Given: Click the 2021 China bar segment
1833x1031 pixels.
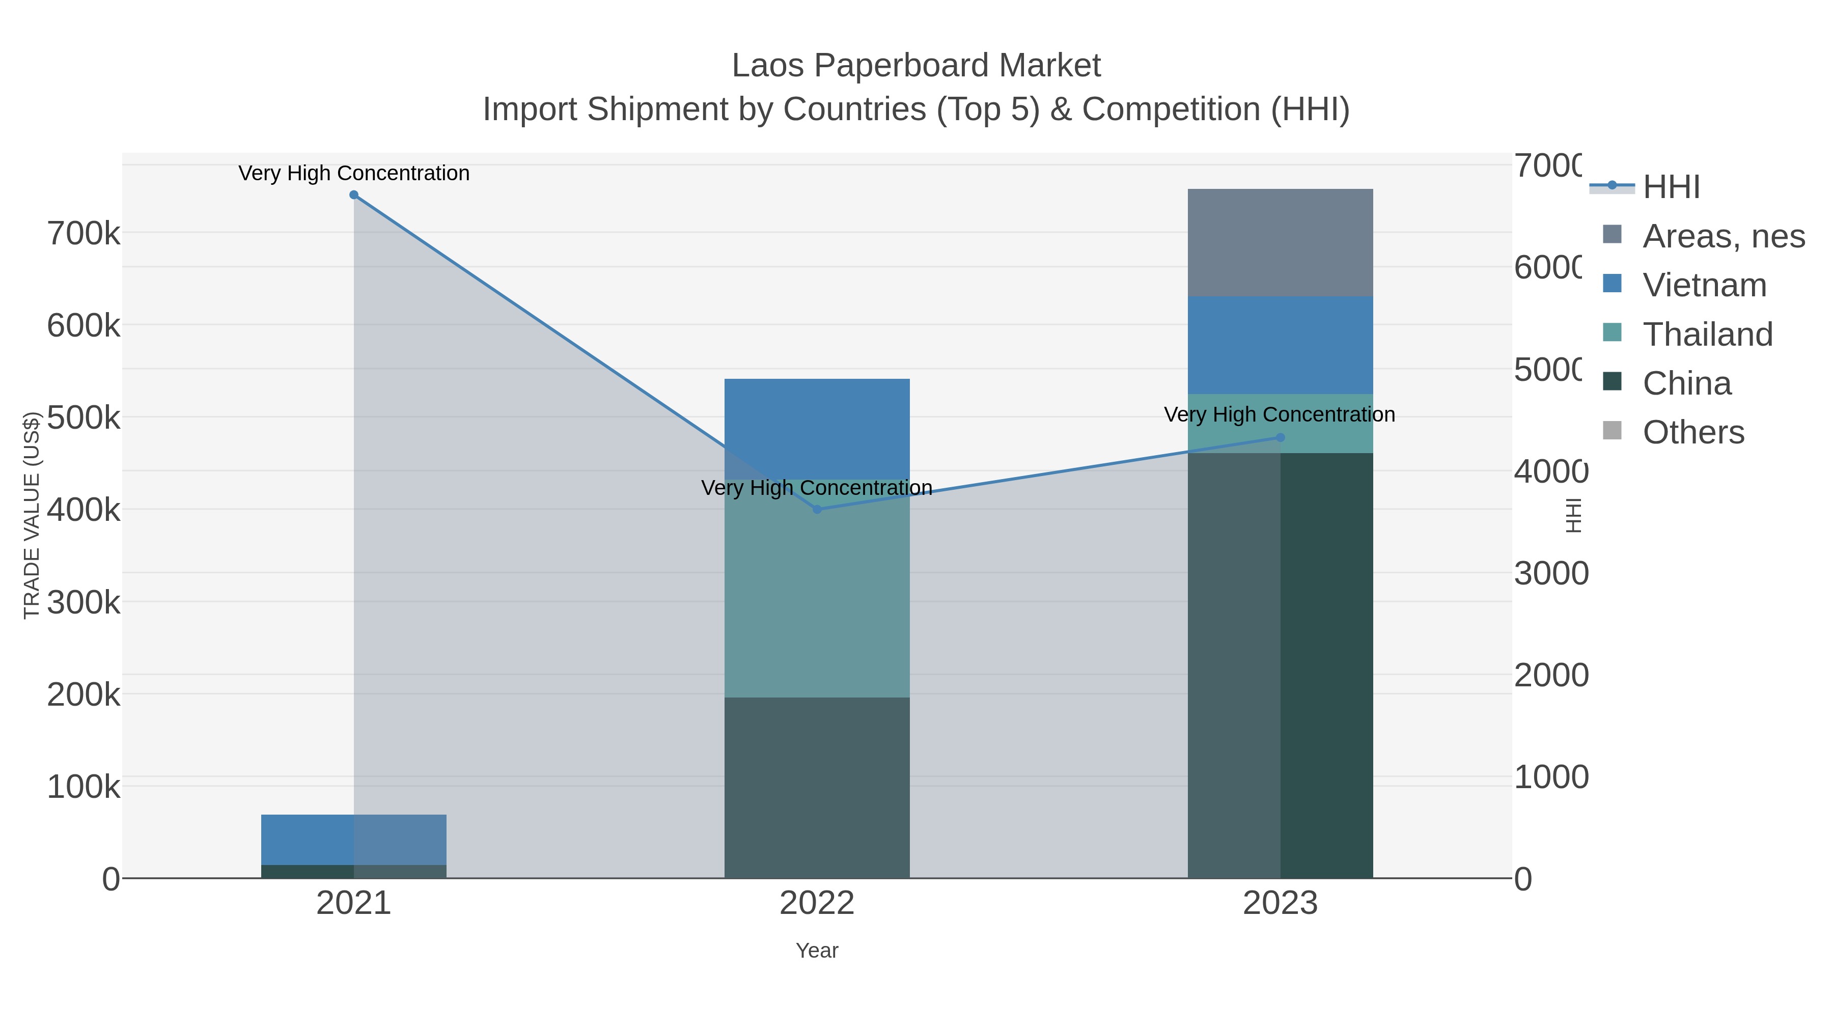Looking at the screenshot, I should point(354,872).
